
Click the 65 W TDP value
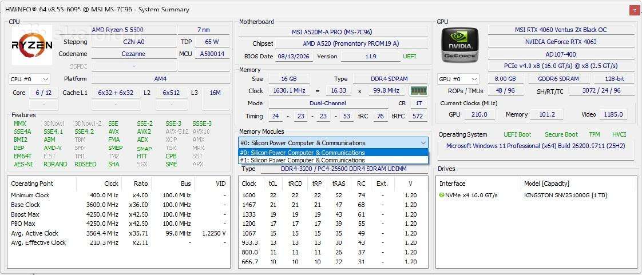point(212,42)
